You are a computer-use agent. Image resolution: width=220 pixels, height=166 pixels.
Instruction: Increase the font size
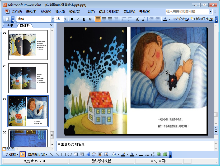click(x=137, y=19)
